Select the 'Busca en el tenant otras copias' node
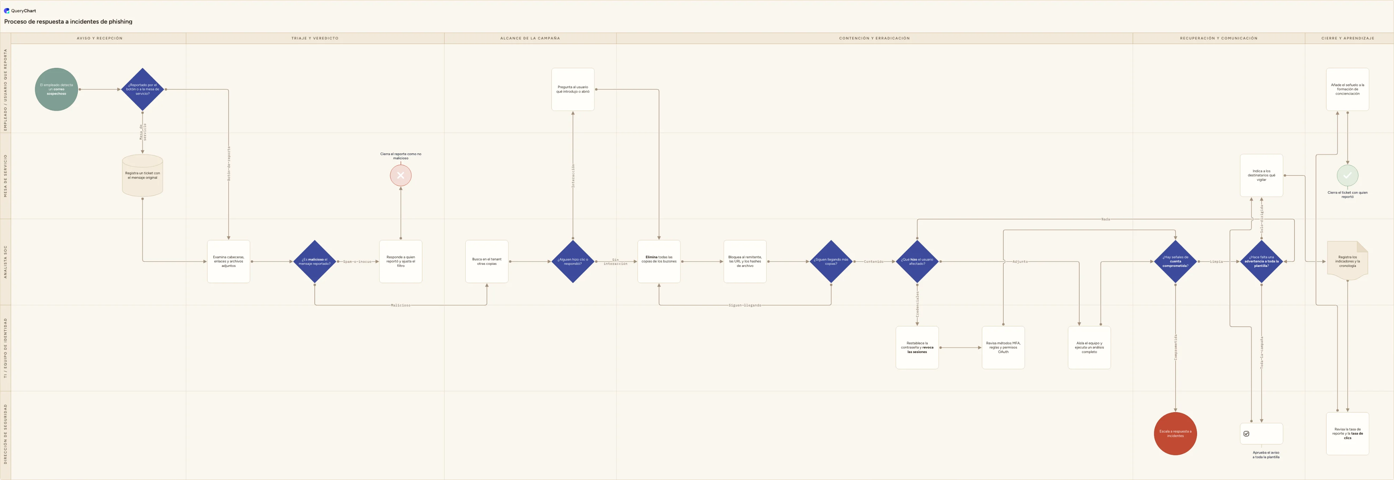This screenshot has height=480, width=1394. [486, 261]
